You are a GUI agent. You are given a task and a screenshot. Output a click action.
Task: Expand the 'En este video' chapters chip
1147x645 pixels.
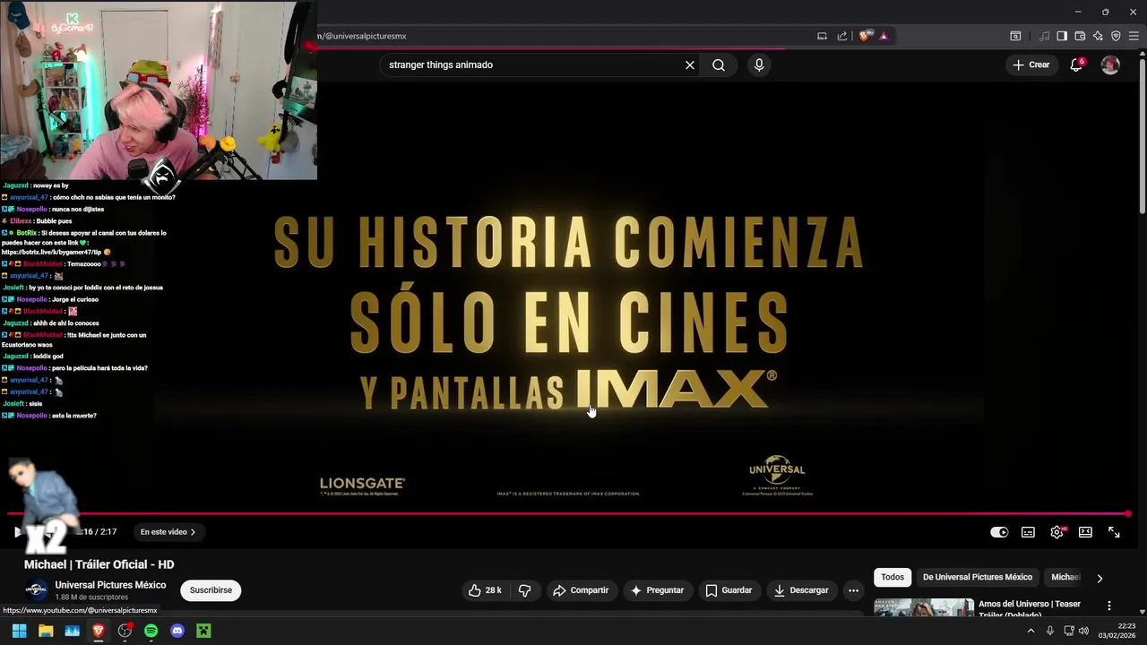[x=168, y=532]
